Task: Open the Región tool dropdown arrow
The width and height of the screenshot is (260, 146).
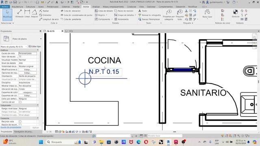Action: point(106,15)
